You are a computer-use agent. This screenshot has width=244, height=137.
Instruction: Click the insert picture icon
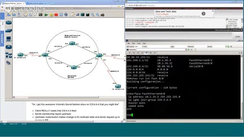tap(78, 15)
